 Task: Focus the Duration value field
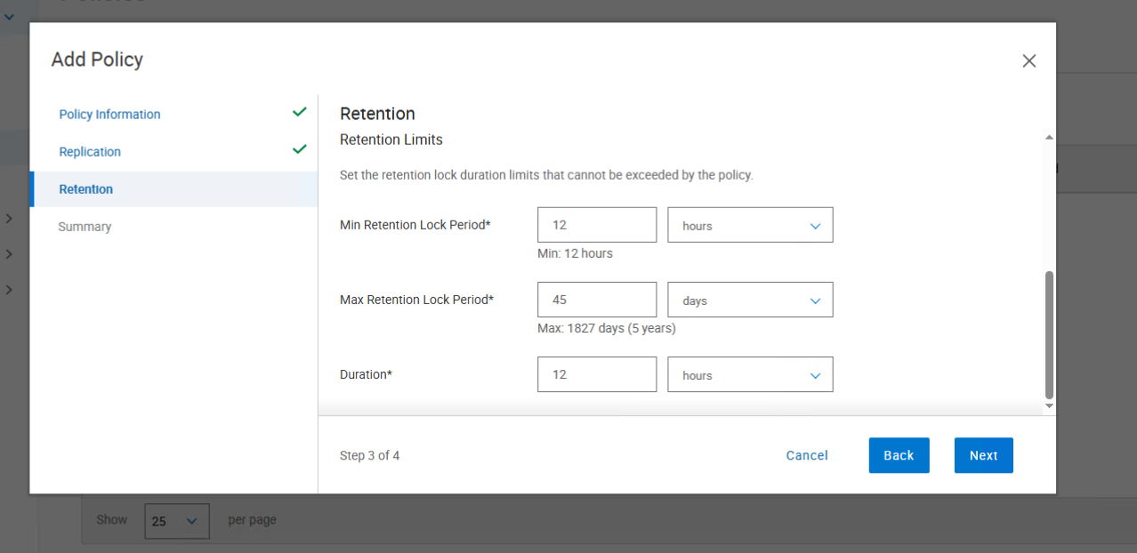click(x=597, y=374)
